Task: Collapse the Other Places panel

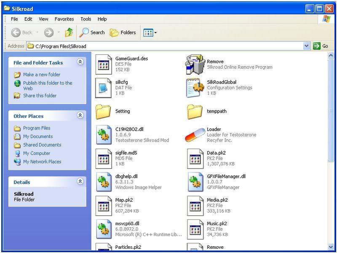Action: tap(80, 115)
